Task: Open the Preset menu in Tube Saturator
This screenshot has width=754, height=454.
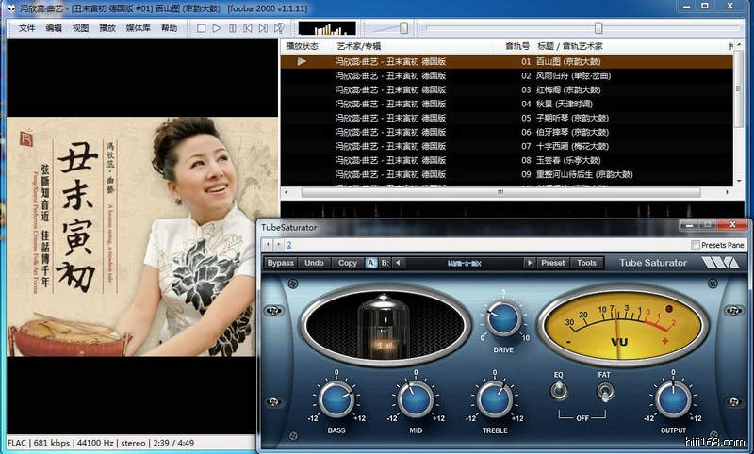Action: click(x=553, y=263)
